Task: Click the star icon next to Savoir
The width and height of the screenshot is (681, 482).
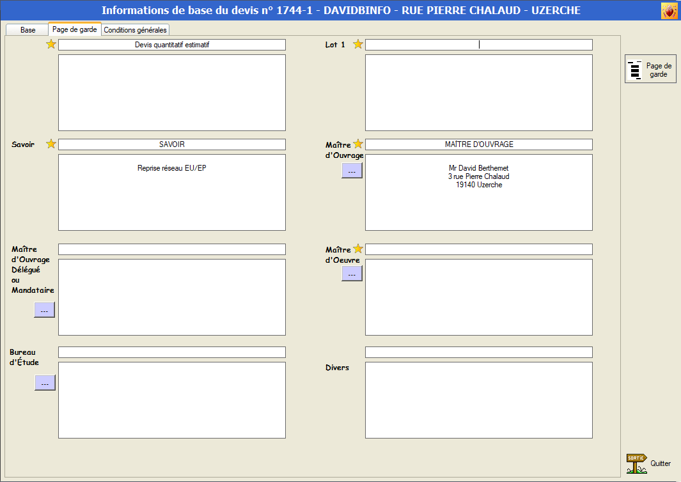Action: click(x=51, y=144)
